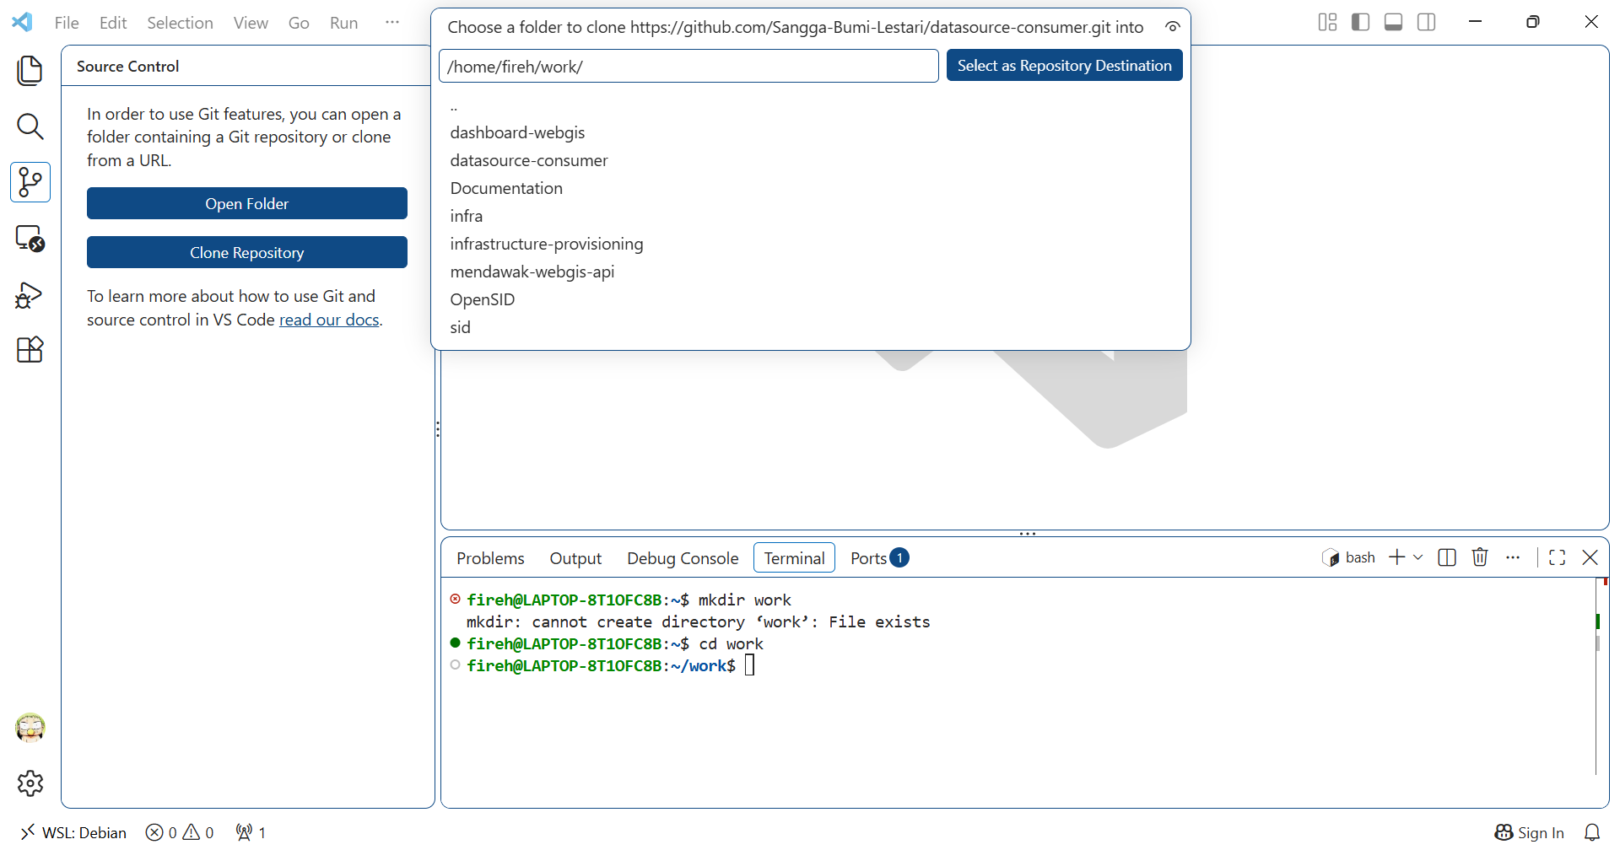The image size is (1620, 850).
Task: Select the infra folder
Action: pos(810,216)
